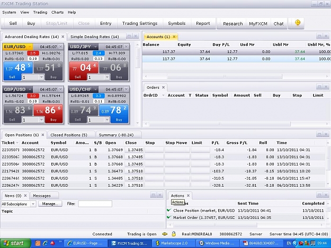Click the padlock icon in status bar
The height and width of the screenshot is (248, 331).
(174, 234)
